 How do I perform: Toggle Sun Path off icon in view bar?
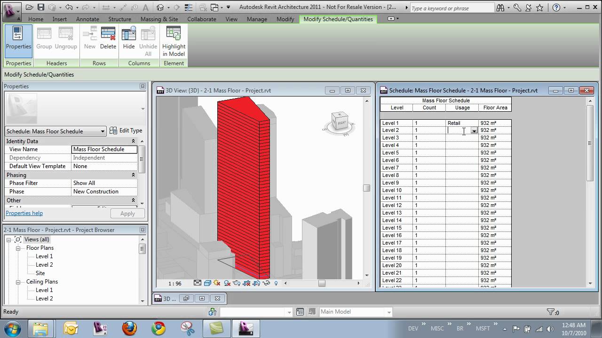click(217, 283)
